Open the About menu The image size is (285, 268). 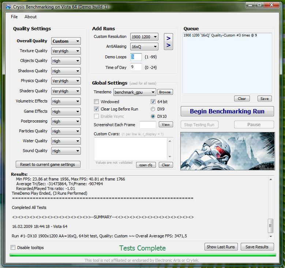(30, 17)
